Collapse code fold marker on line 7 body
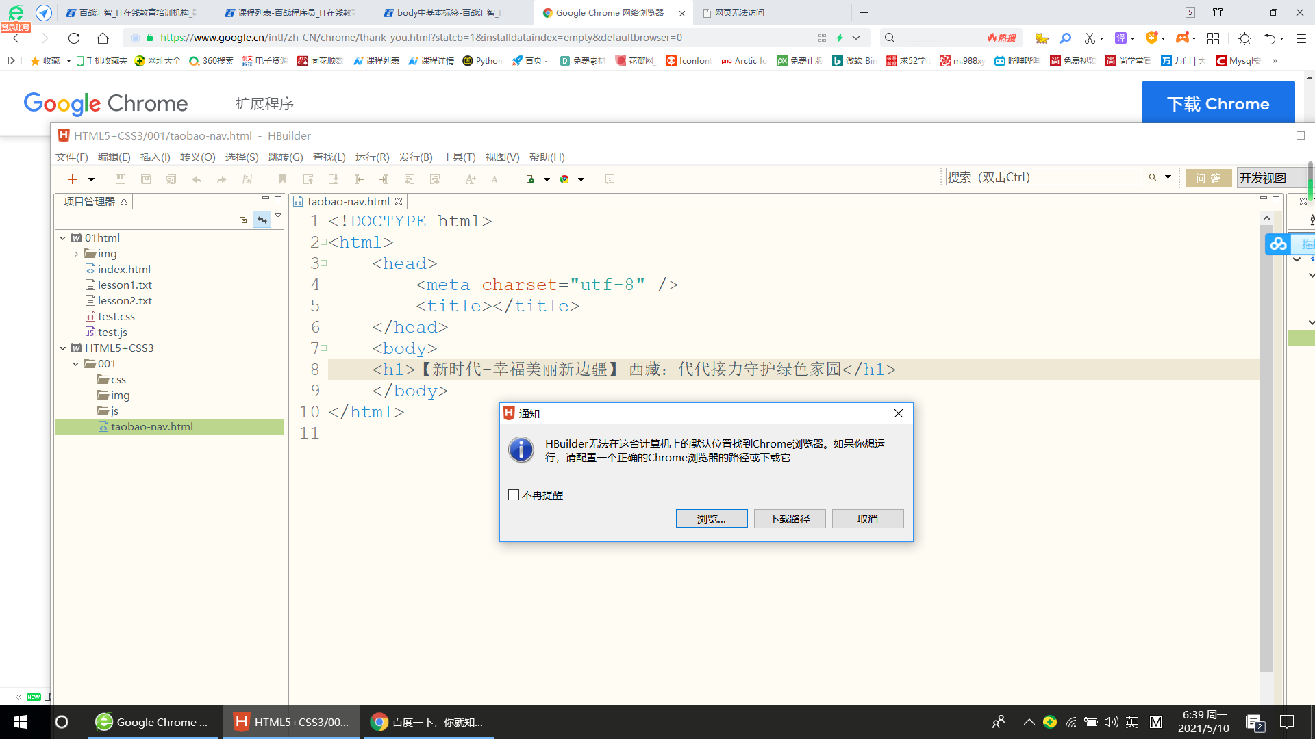The height and width of the screenshot is (739, 1315). [323, 348]
